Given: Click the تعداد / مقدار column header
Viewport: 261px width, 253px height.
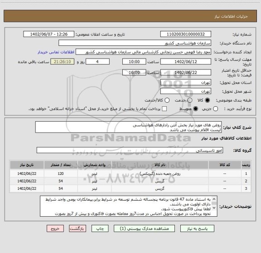Looking at the screenshot, I should [x=61, y=165].
